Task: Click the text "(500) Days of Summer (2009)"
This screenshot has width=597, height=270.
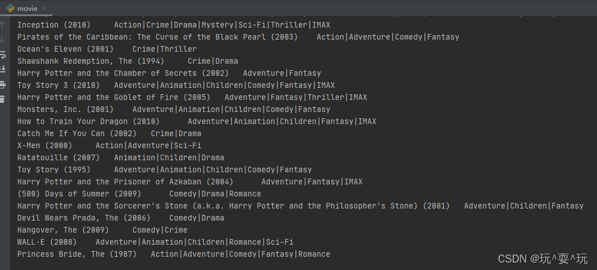Action: point(79,194)
